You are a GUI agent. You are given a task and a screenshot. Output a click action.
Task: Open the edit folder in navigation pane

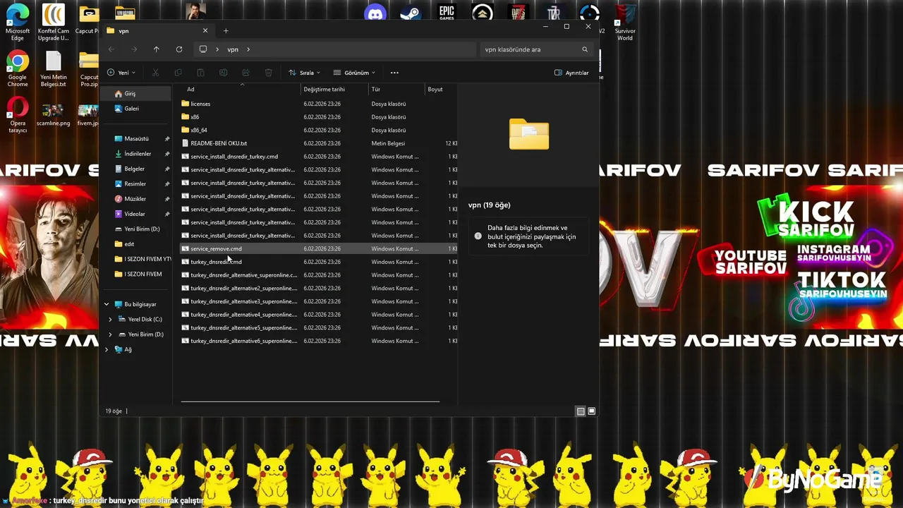tap(136, 244)
